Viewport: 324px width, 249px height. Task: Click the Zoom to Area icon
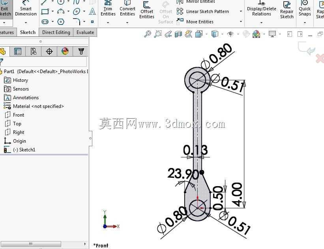(158, 34)
